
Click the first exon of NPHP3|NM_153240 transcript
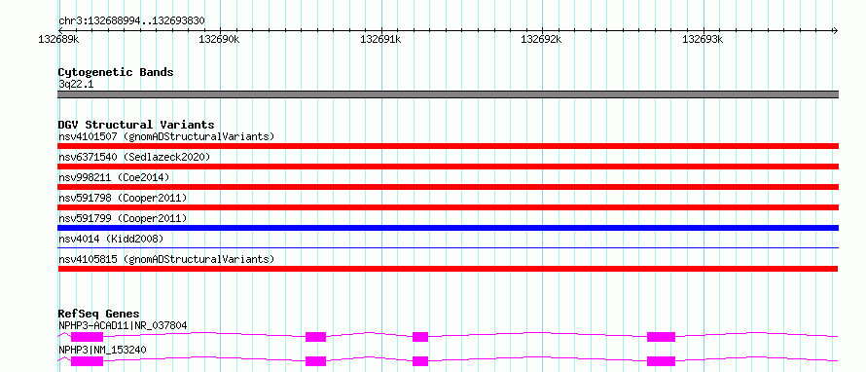(x=87, y=361)
